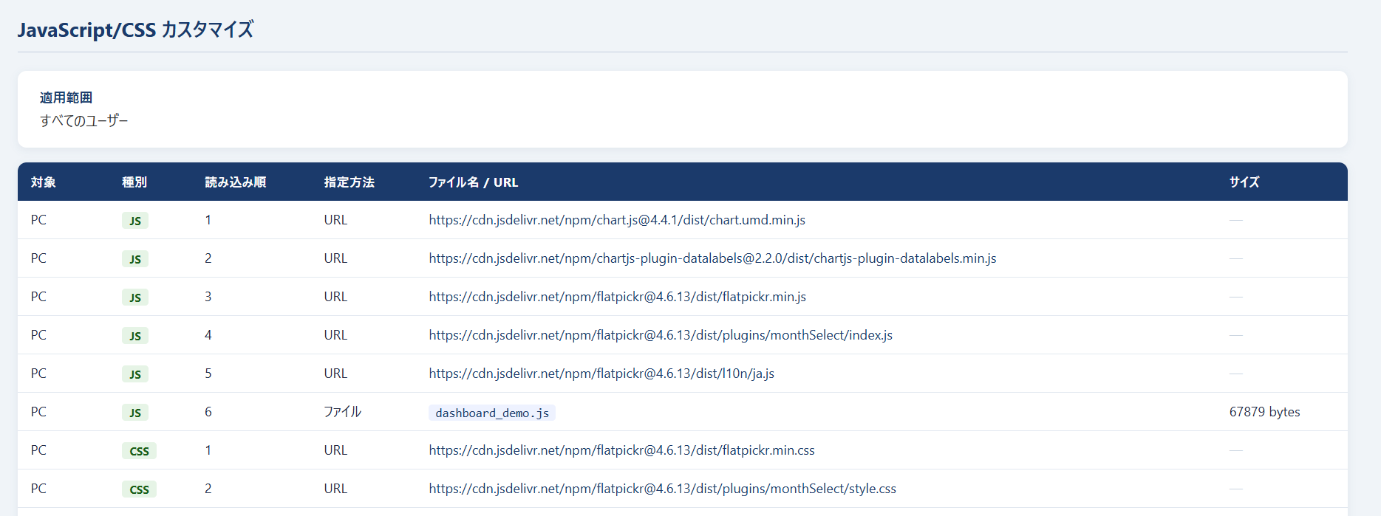Click the URL method cell in the chart.umd.min.js row
1381x516 pixels.
335,220
